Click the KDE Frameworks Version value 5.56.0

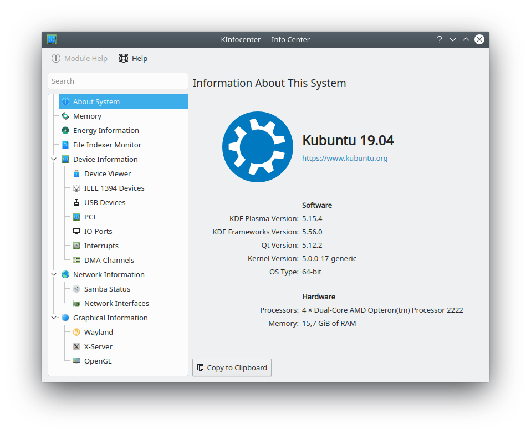[x=312, y=232]
